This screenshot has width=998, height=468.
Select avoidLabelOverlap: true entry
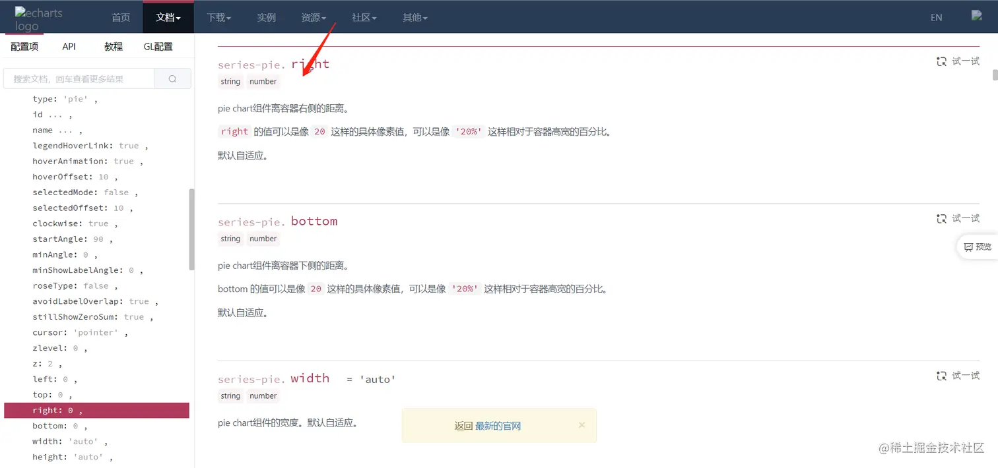tap(96, 302)
